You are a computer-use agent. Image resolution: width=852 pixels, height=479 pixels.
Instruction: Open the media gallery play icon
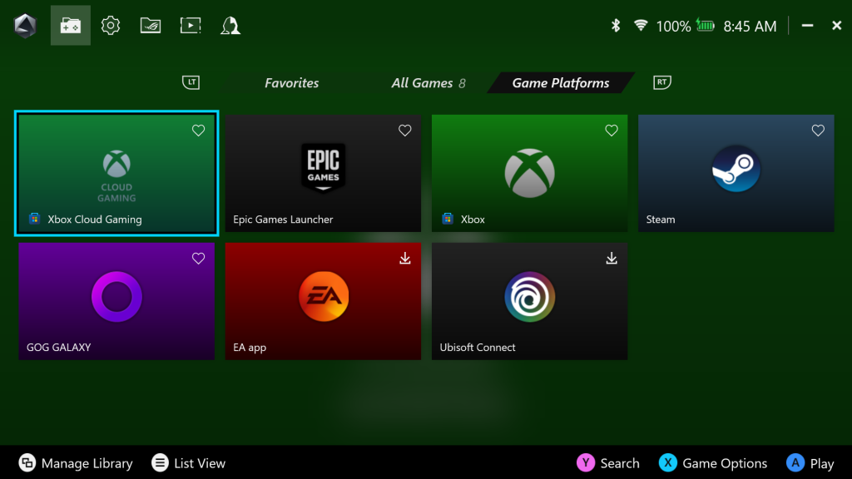pyautogui.click(x=191, y=26)
